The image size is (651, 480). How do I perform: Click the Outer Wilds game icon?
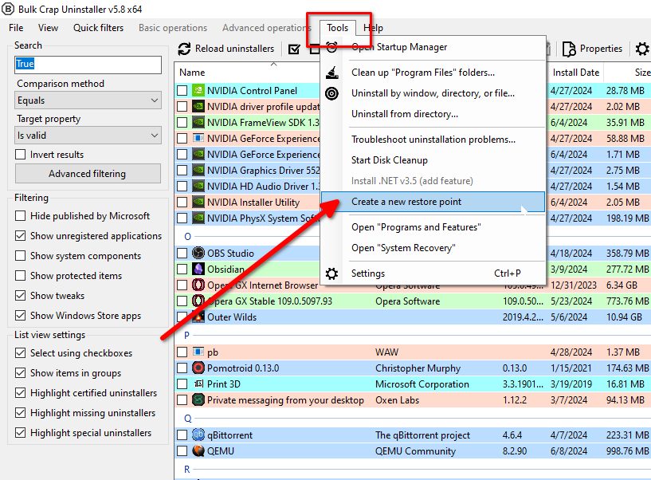click(198, 317)
